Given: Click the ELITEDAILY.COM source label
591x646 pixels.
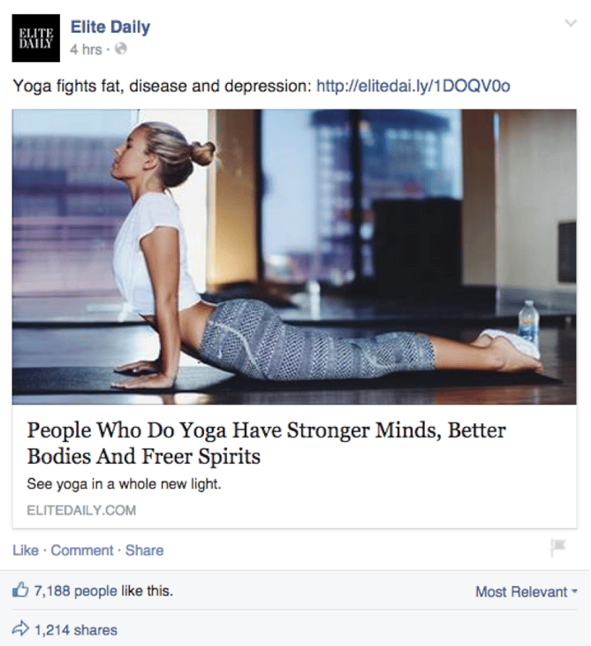Looking at the screenshot, I should [81, 511].
